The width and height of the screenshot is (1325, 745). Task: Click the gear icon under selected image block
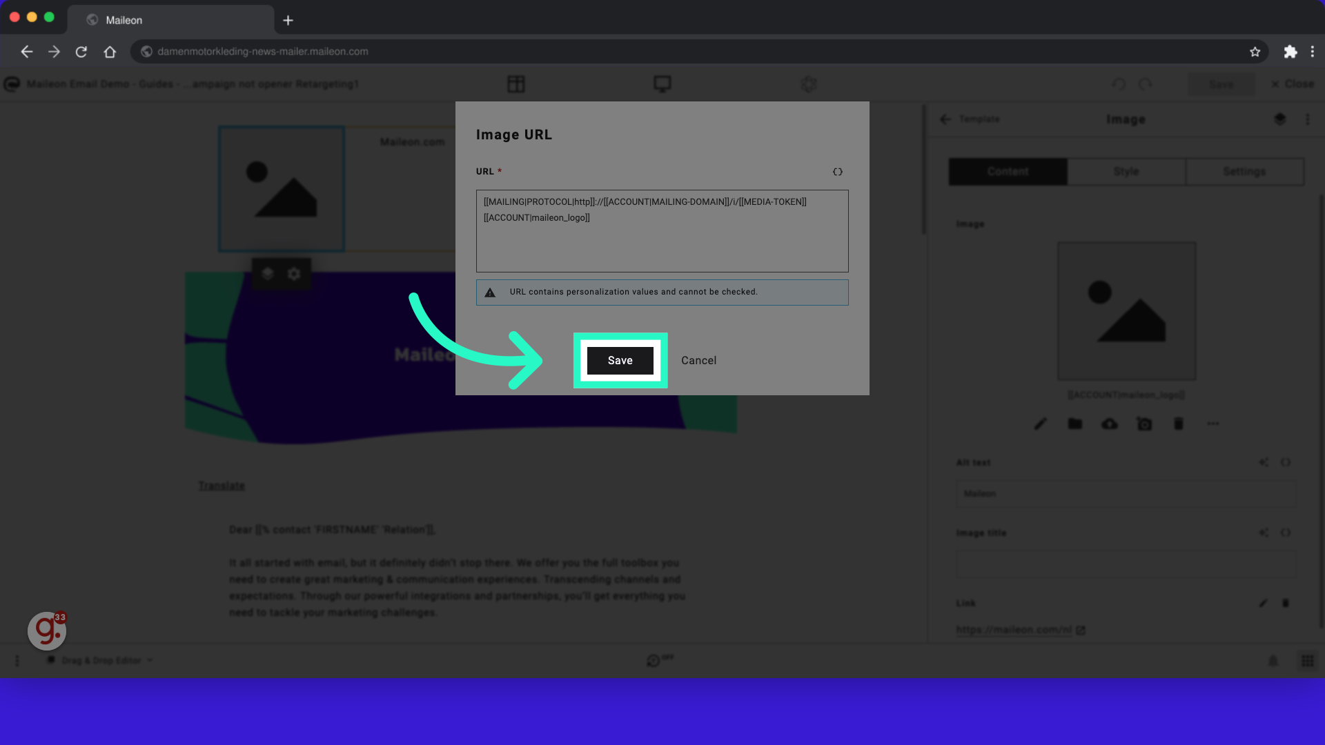point(294,274)
